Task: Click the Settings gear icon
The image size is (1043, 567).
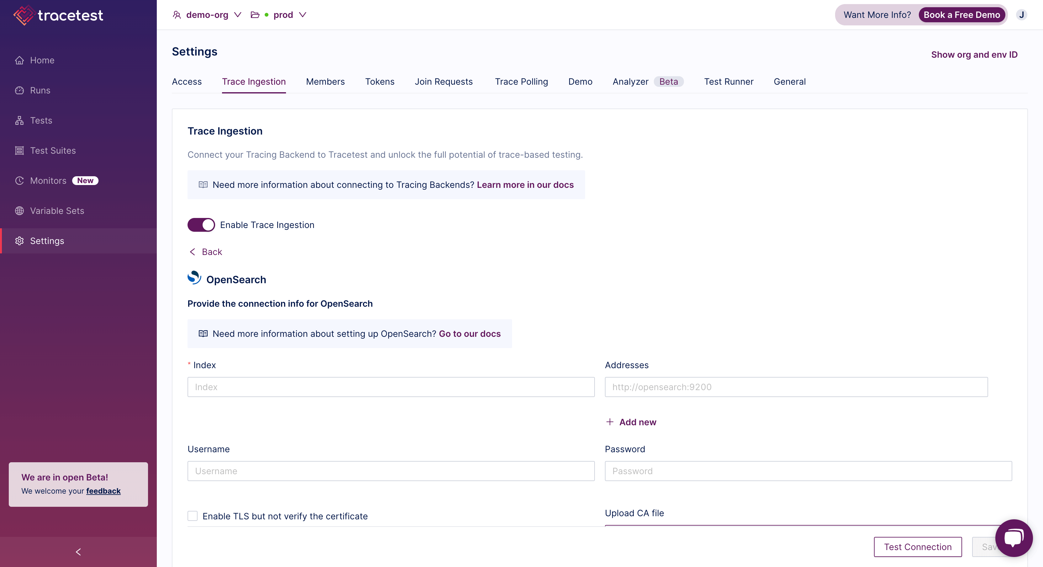Action: pyautogui.click(x=19, y=241)
